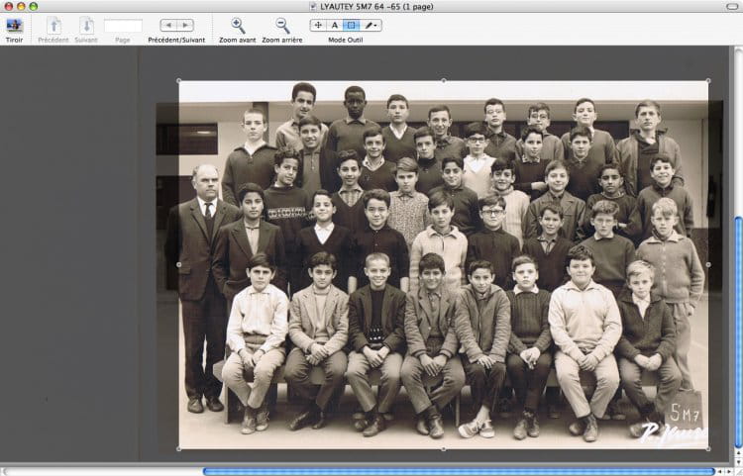The image size is (743, 476).
Task: Enable the text selection tool (A)
Action: coord(335,25)
